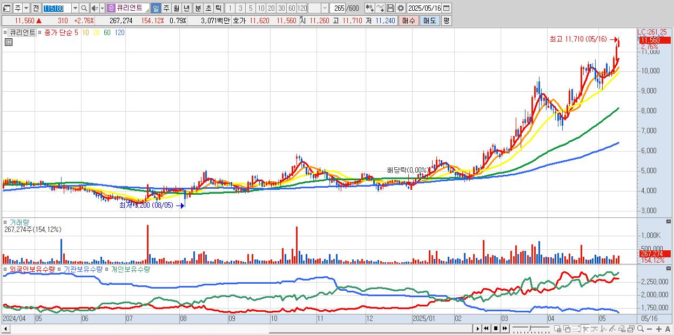This screenshot has height=335, width=674.
Task: Click the chart-with-window icon before bottom magnifier
Action: pyautogui.click(x=631, y=329)
